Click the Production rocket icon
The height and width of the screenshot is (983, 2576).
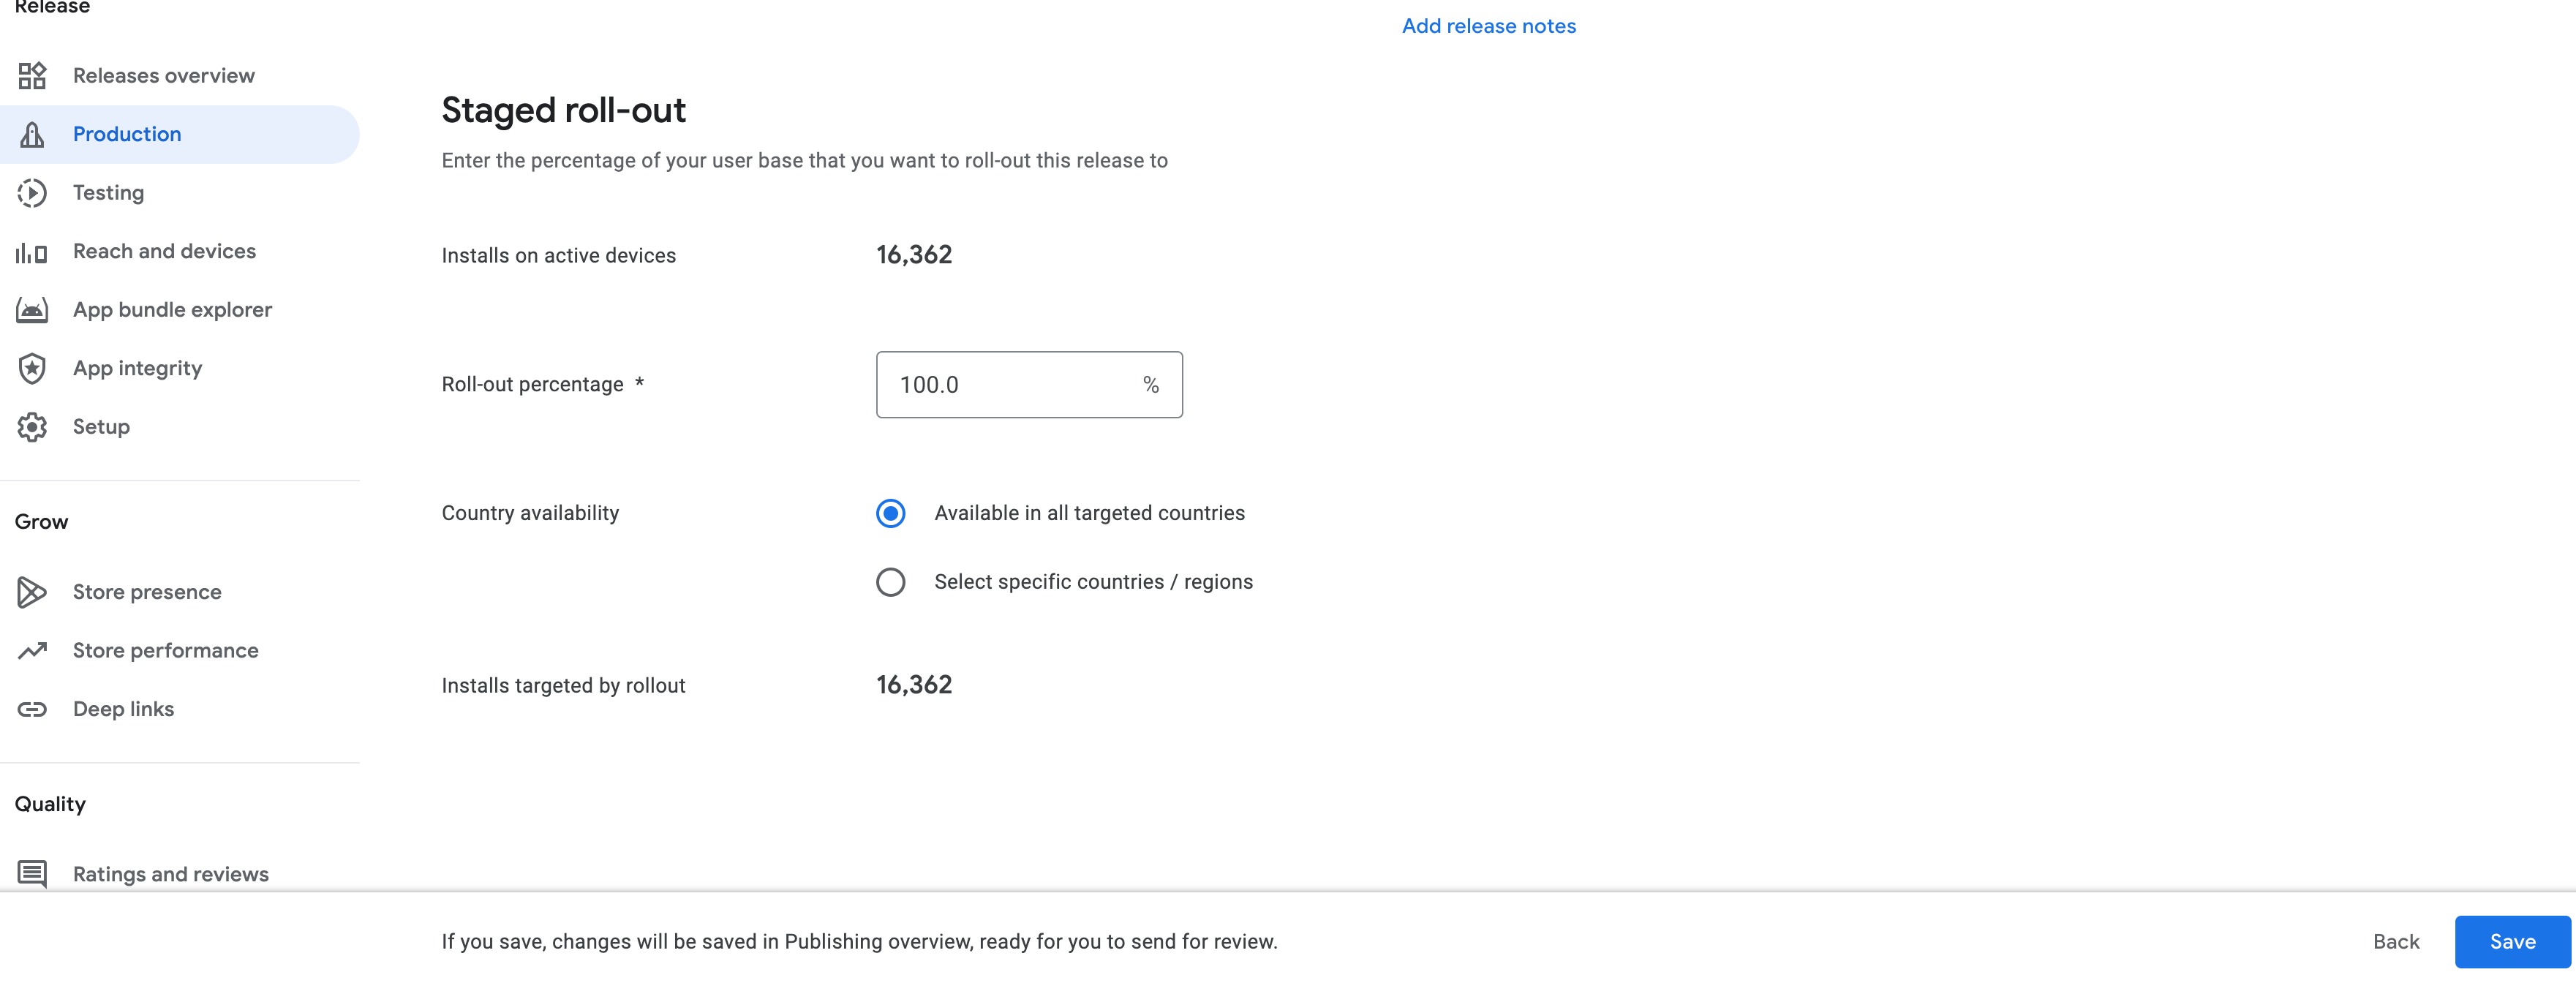click(x=32, y=134)
